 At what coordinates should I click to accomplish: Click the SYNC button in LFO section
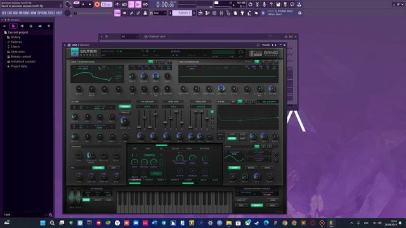[x=267, y=168]
